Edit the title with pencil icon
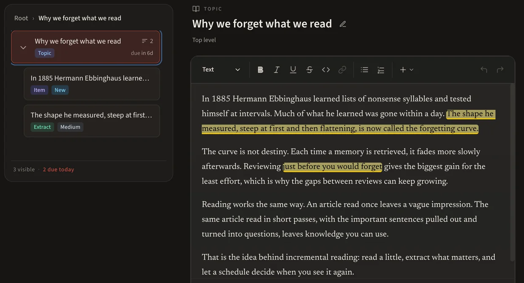The image size is (524, 283). click(343, 24)
